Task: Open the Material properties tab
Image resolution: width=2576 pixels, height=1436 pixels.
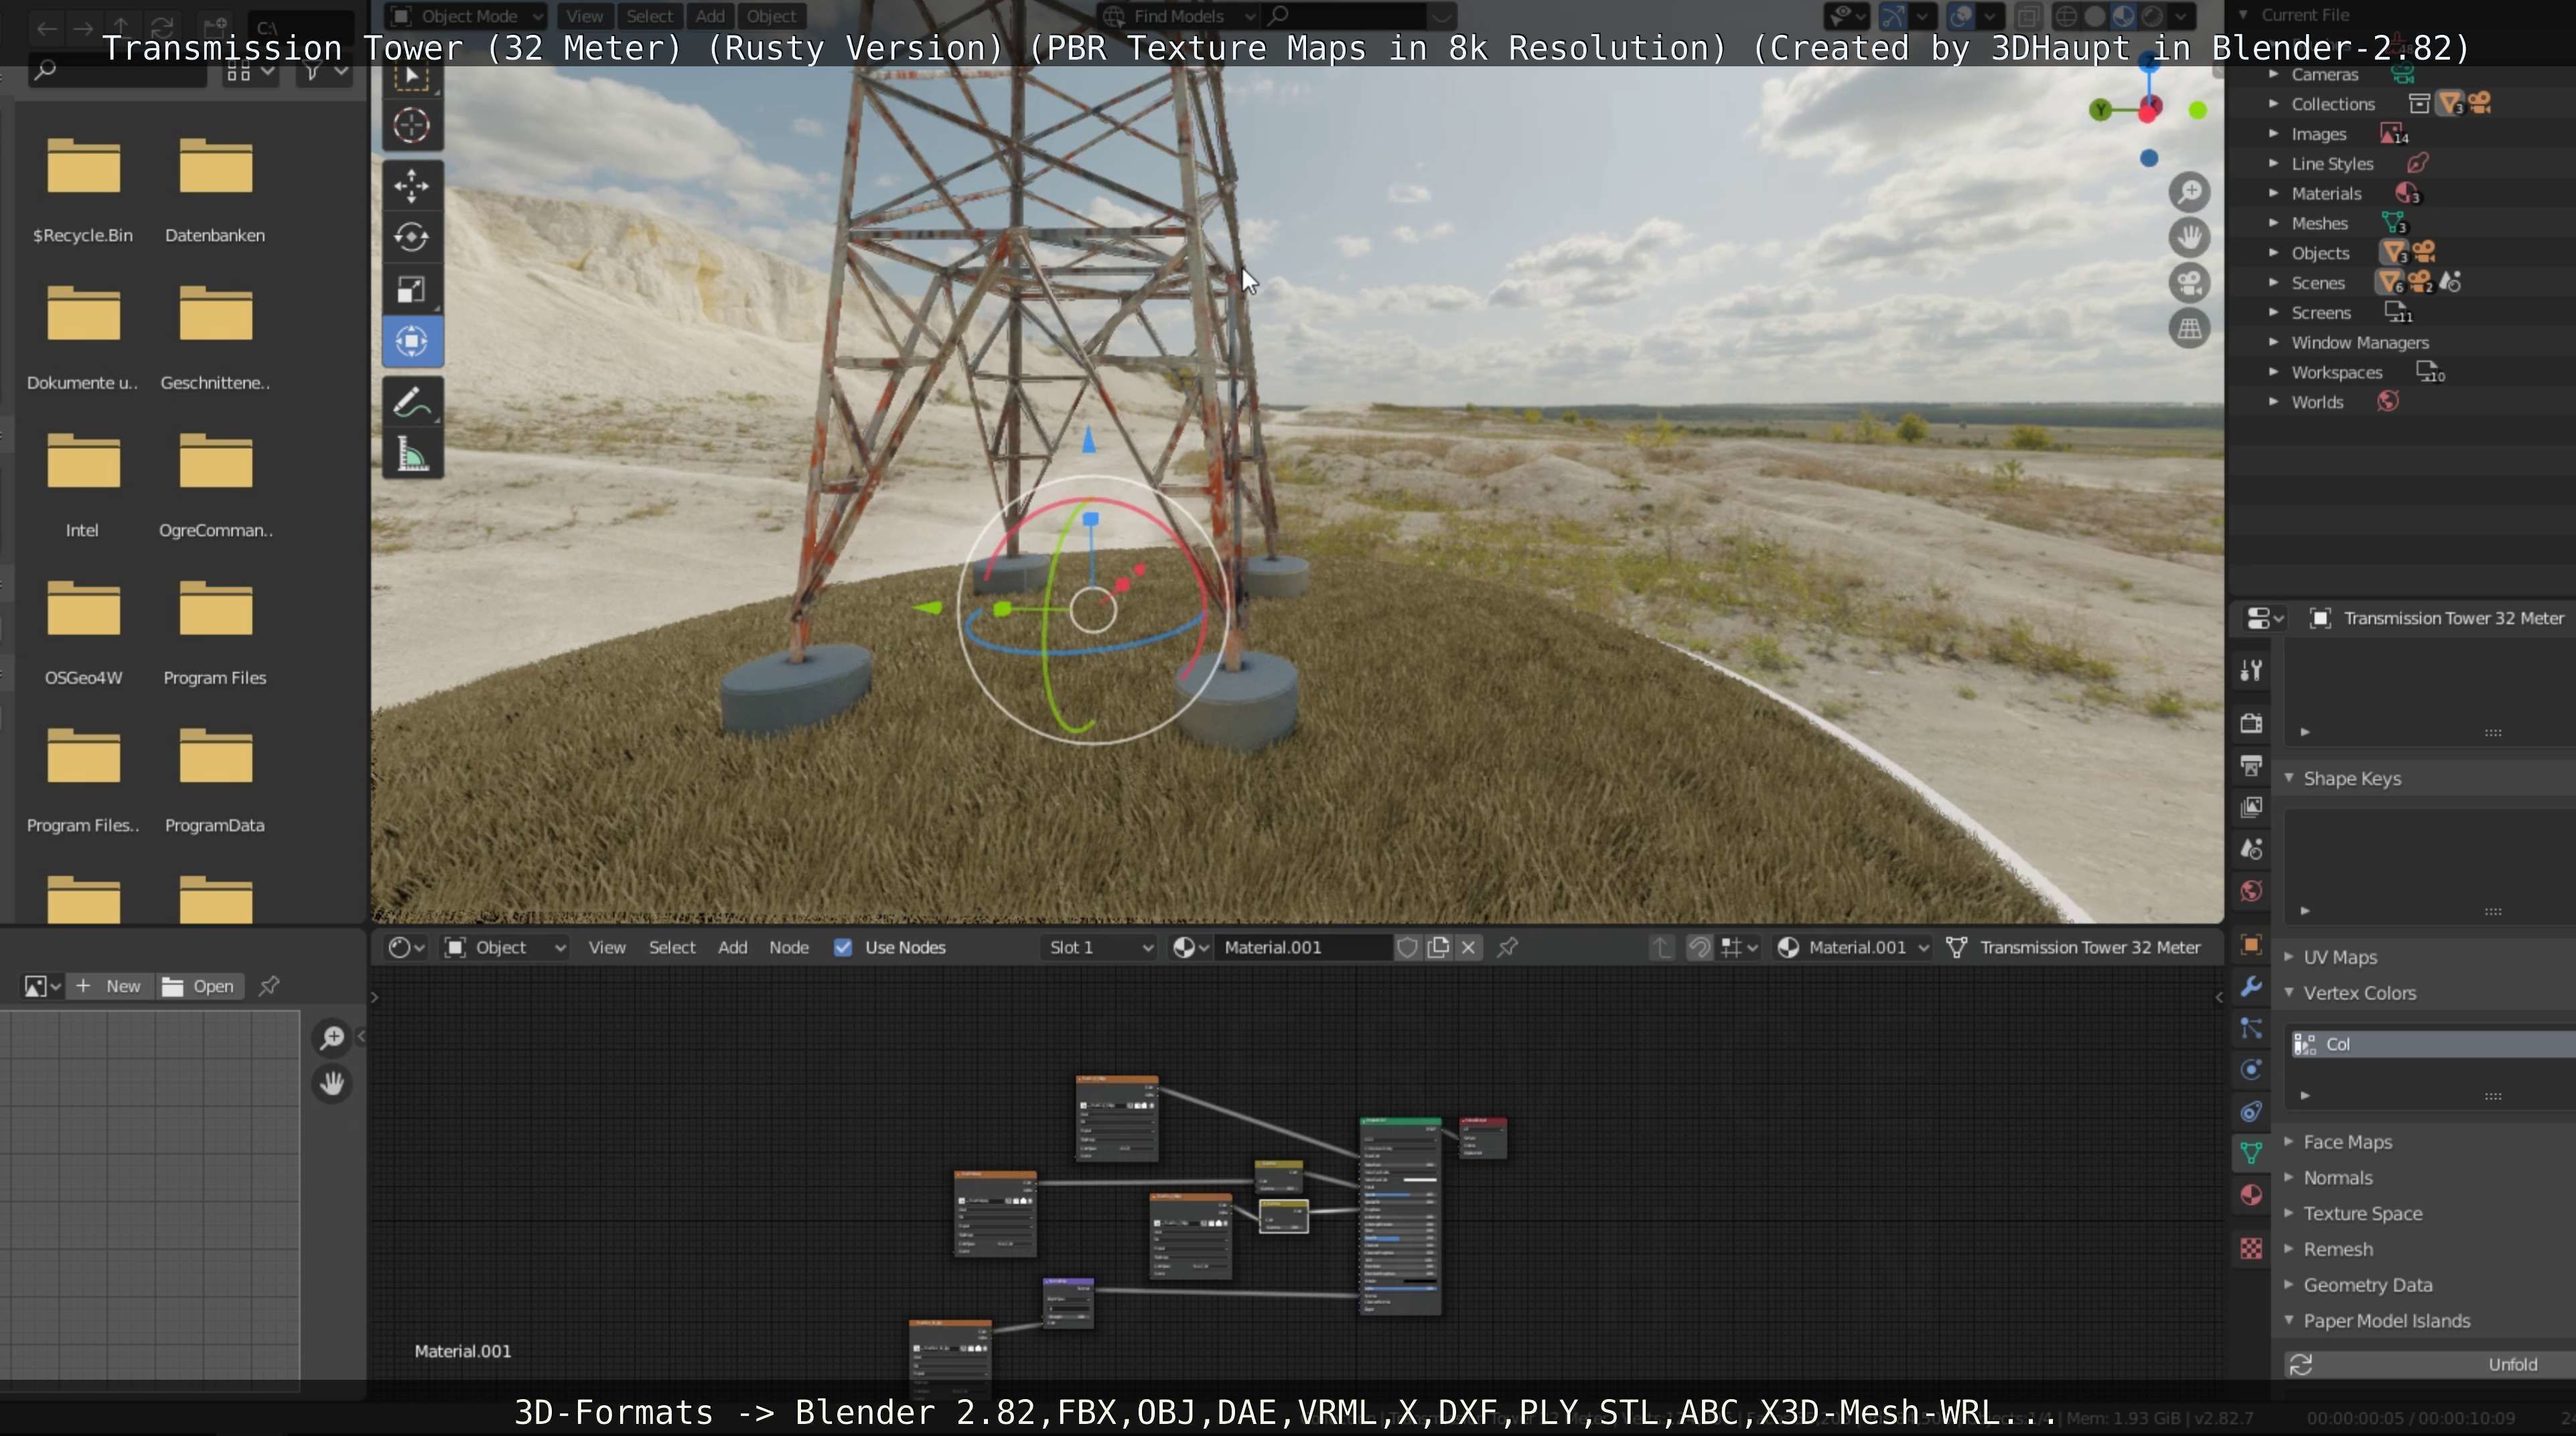Action: pyautogui.click(x=2251, y=1195)
